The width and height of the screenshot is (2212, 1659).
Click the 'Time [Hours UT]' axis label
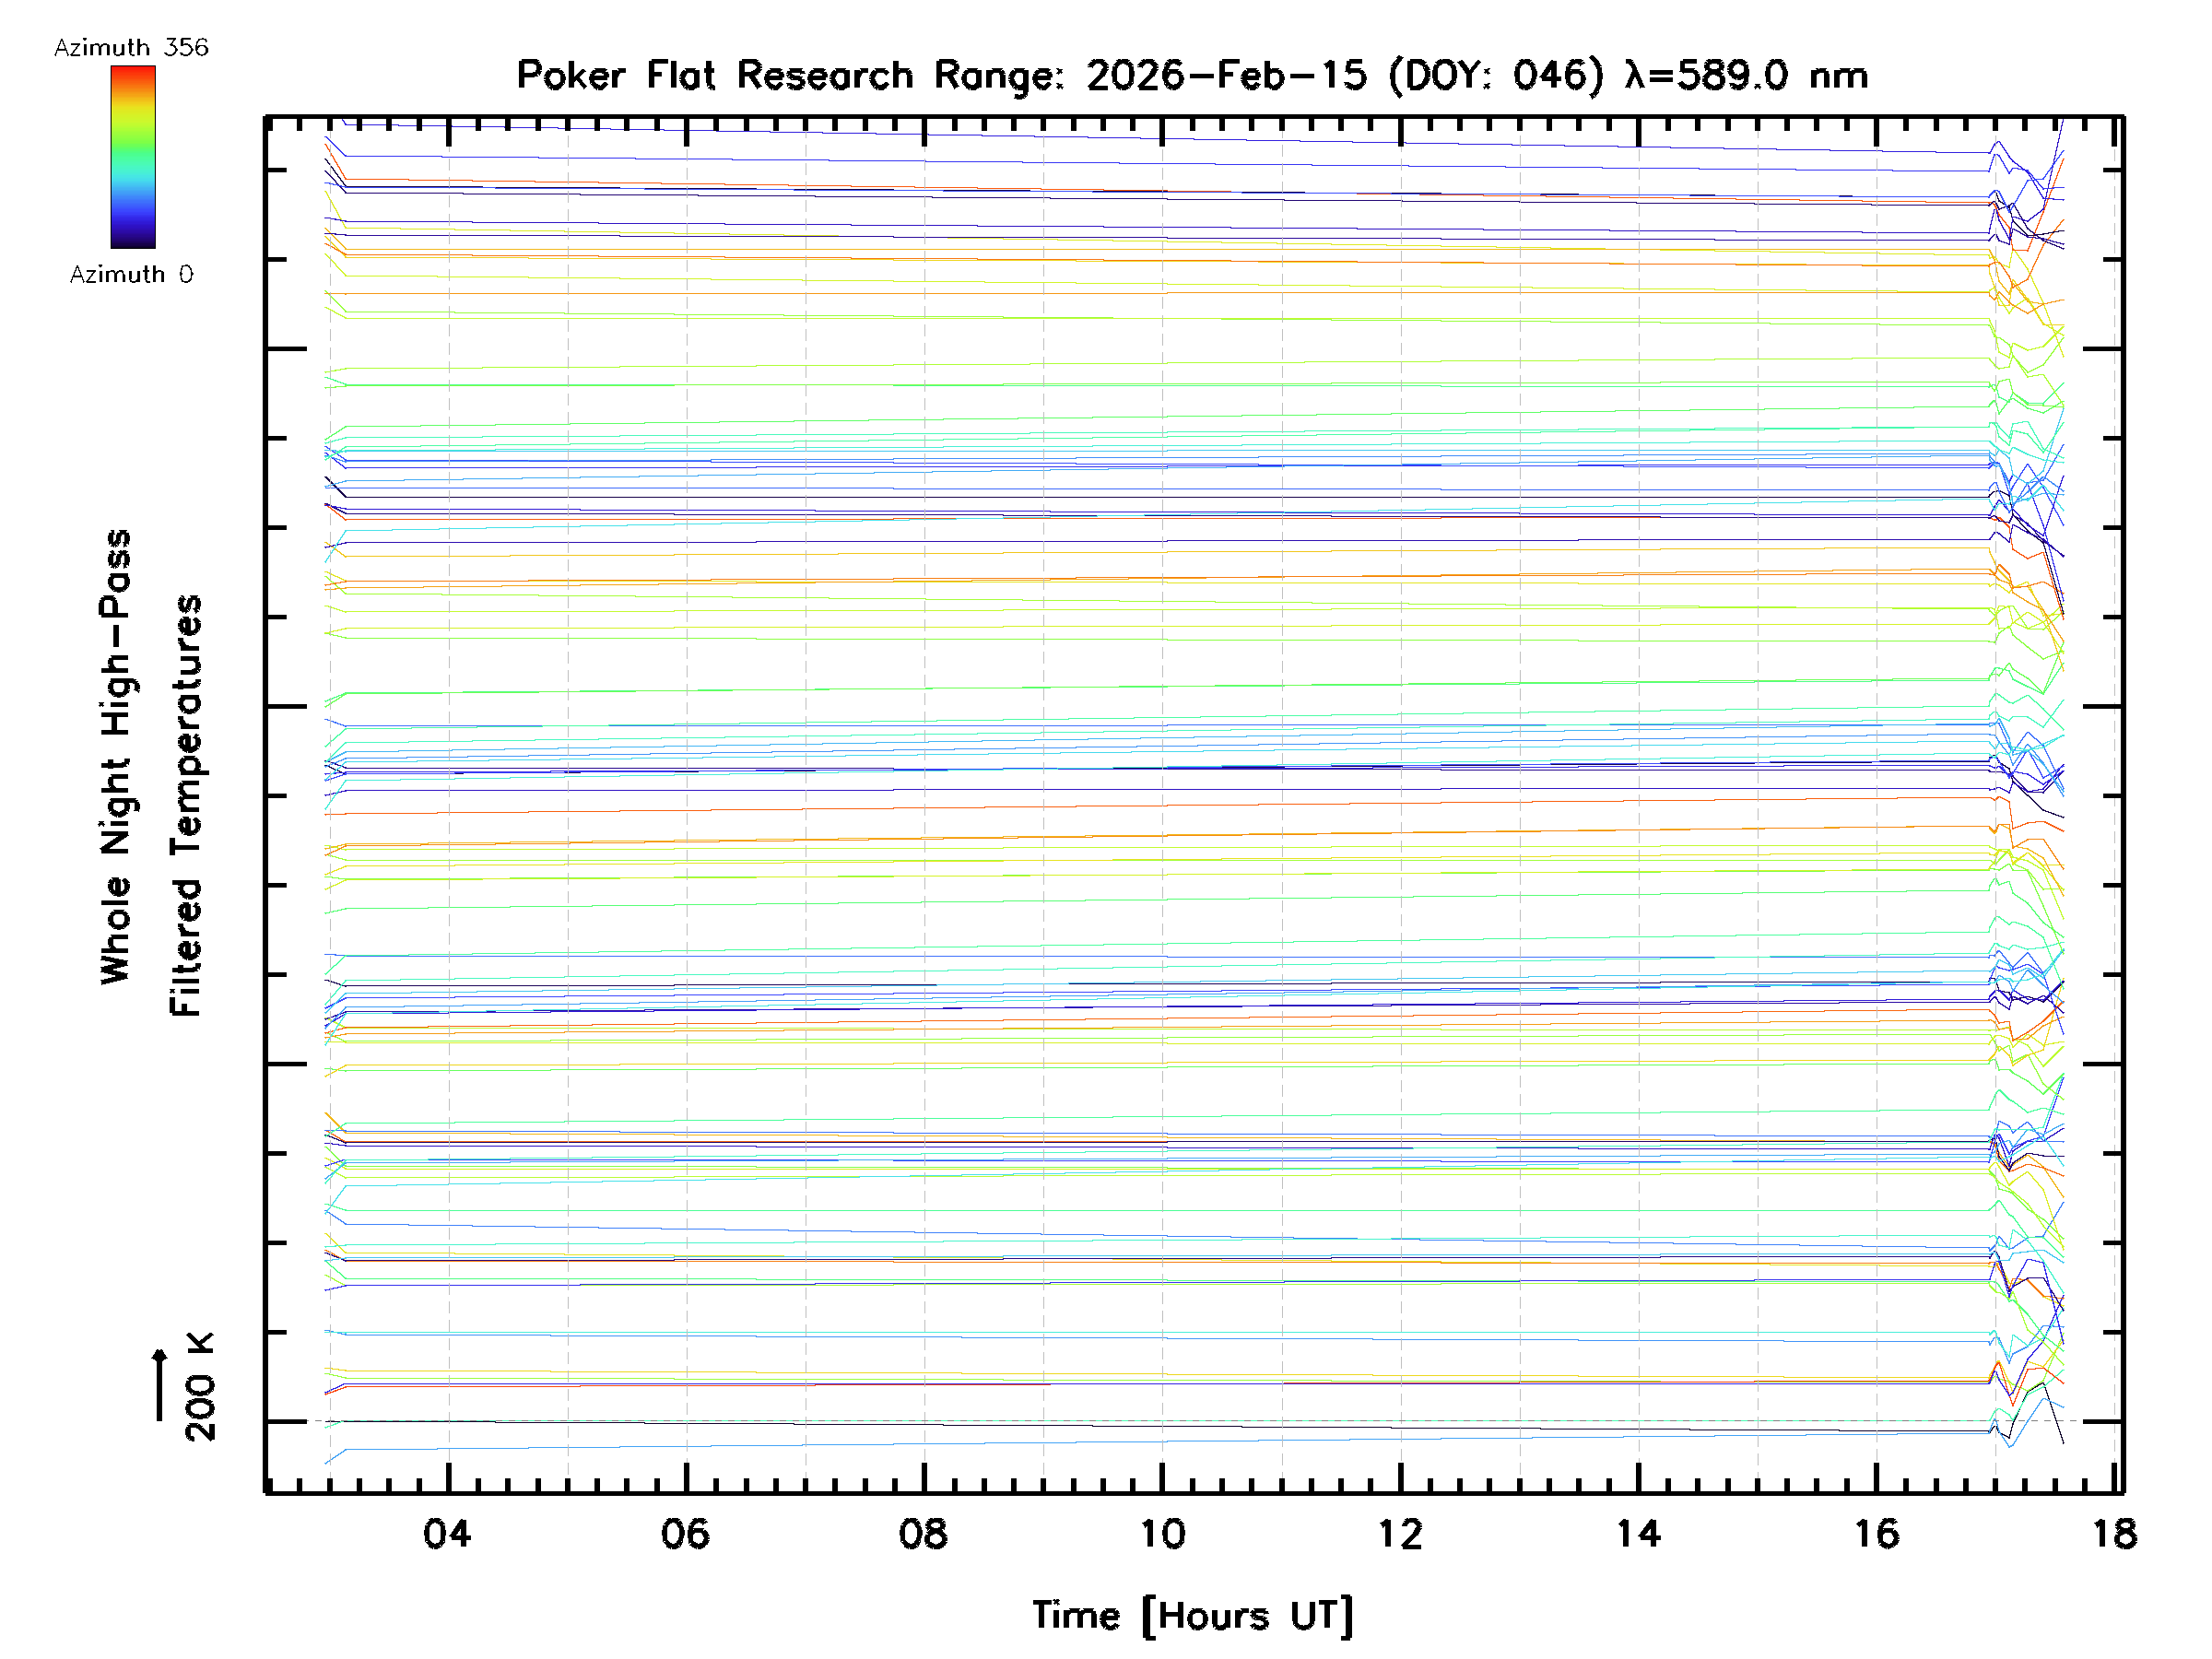pos(1192,1616)
